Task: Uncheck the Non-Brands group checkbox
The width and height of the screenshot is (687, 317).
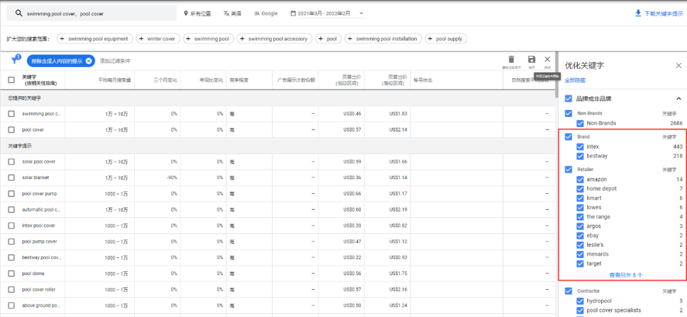Action: click(569, 114)
